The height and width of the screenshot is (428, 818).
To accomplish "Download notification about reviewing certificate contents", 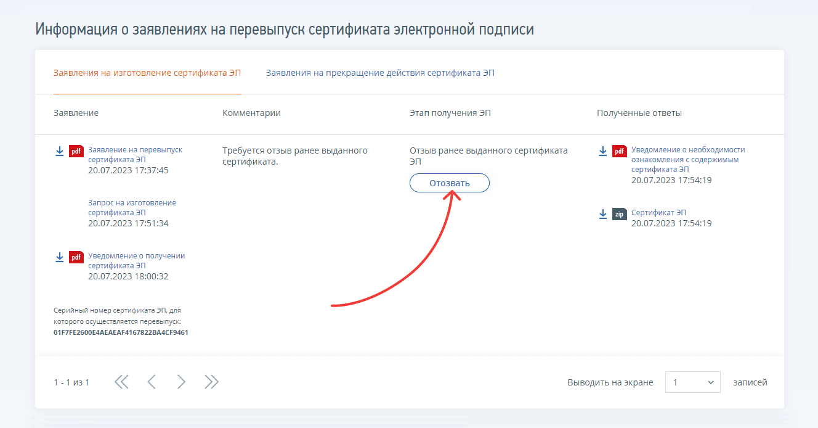I will (603, 151).
